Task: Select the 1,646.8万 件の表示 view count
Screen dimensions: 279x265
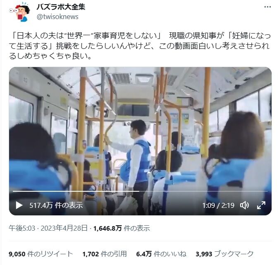Action: 122,228
